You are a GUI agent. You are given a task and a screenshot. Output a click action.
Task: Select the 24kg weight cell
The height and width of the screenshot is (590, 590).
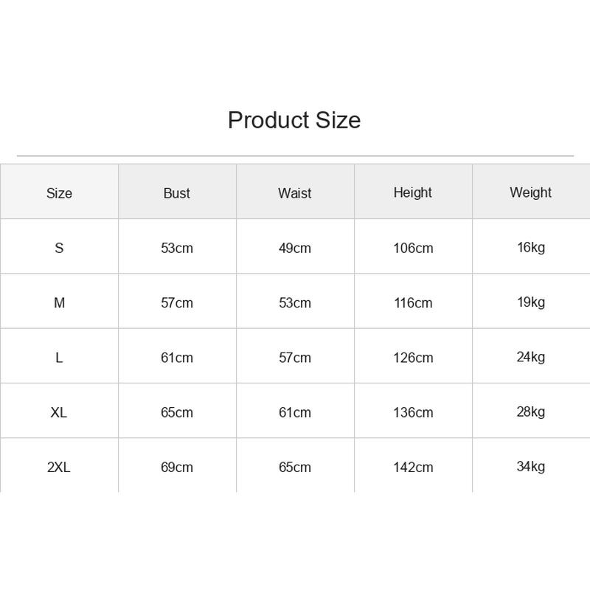tap(530, 357)
